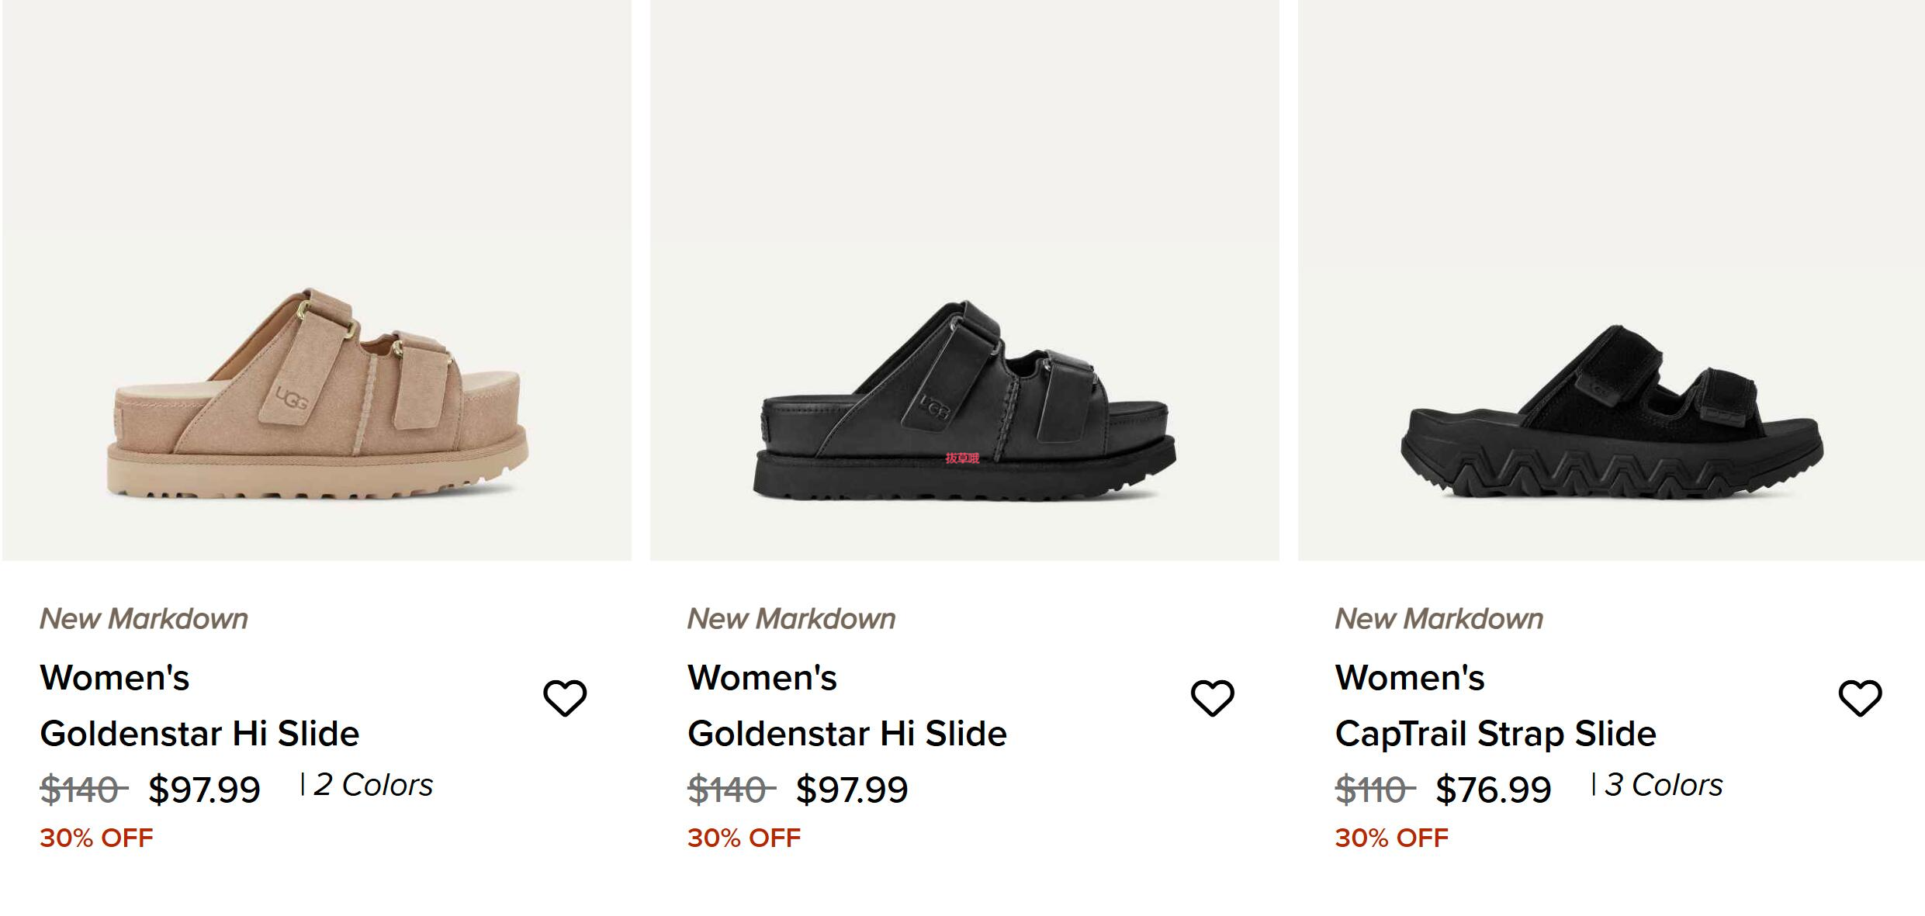
Task: Click the $97.99 price of black slide
Action: [x=853, y=790]
